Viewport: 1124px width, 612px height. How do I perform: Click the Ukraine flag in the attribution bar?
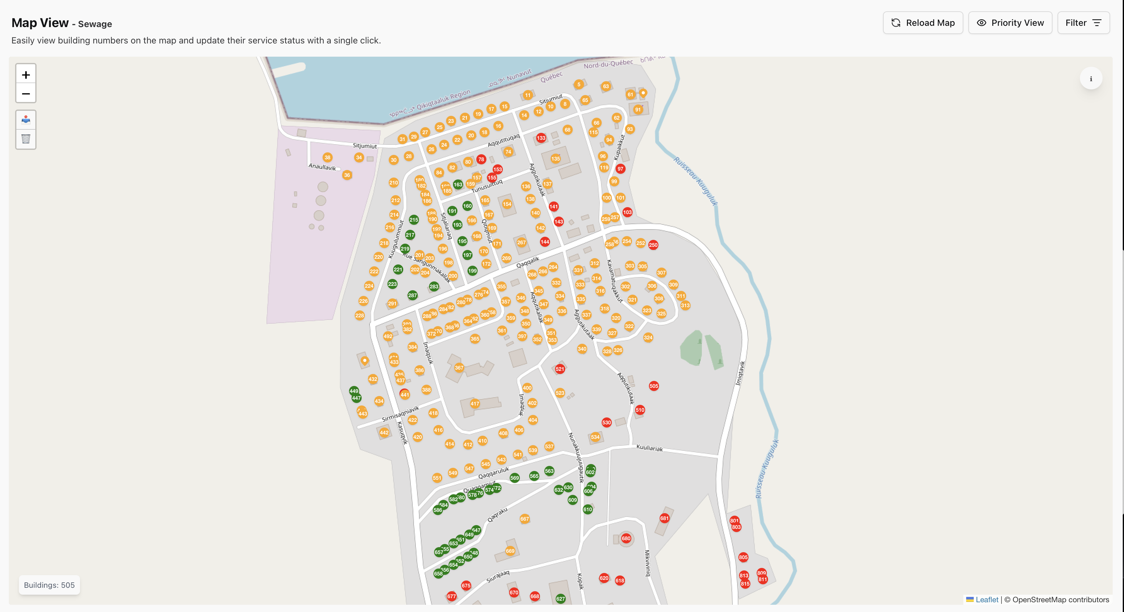coord(970,599)
